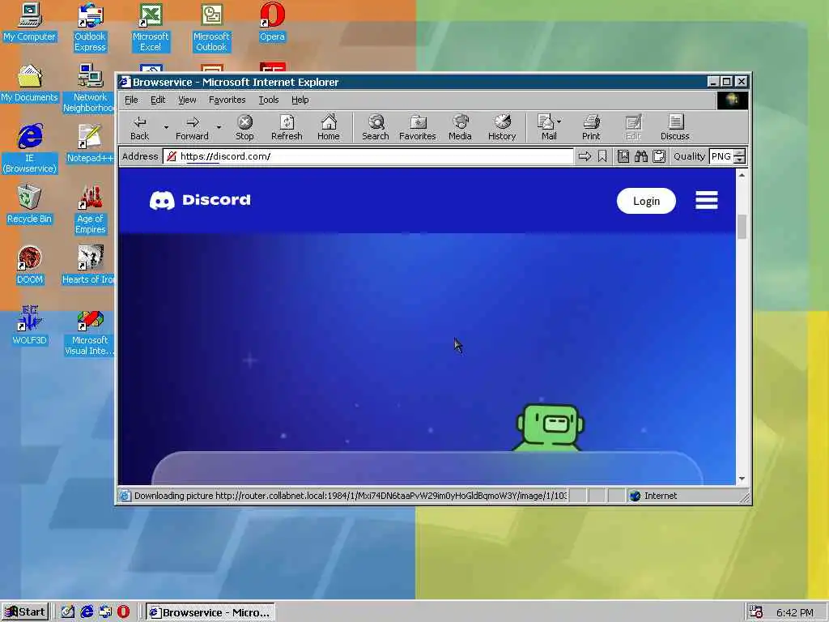Open the Favorites toolbar pane
This screenshot has height=622, width=829.
(417, 127)
